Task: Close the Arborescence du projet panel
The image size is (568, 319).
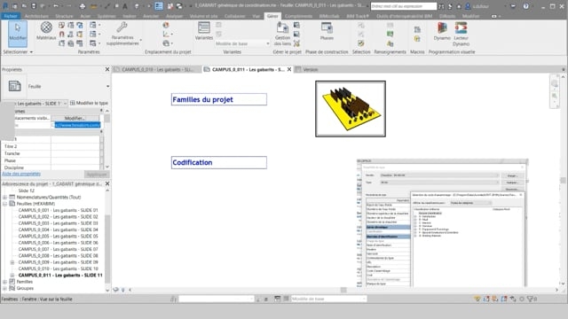Action: coord(107,183)
